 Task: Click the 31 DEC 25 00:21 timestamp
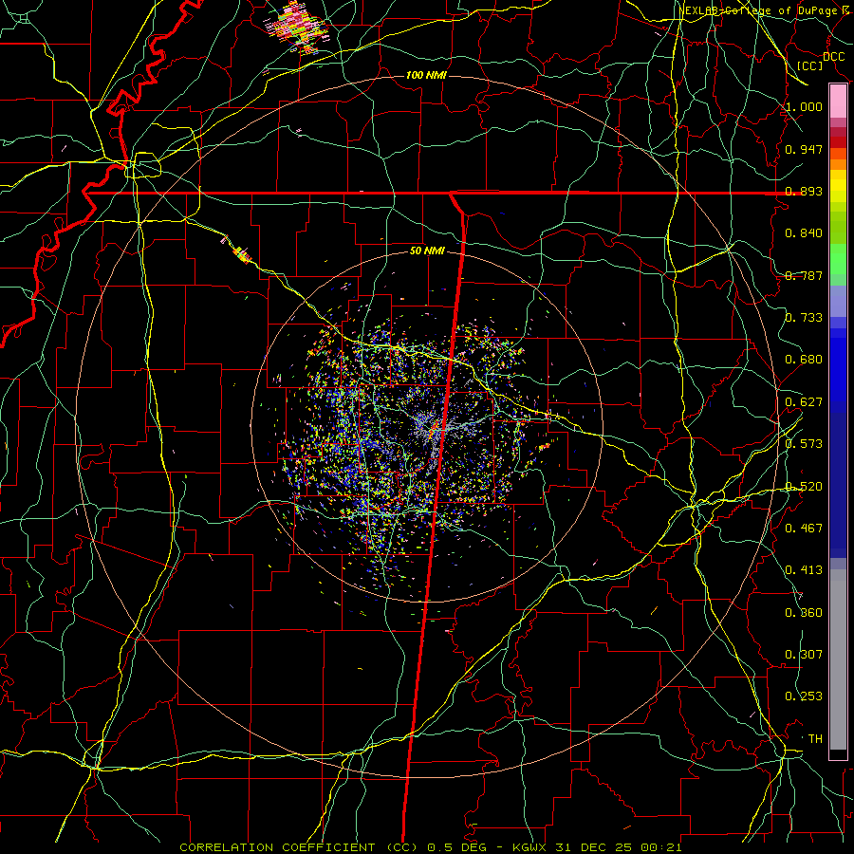pos(619,847)
